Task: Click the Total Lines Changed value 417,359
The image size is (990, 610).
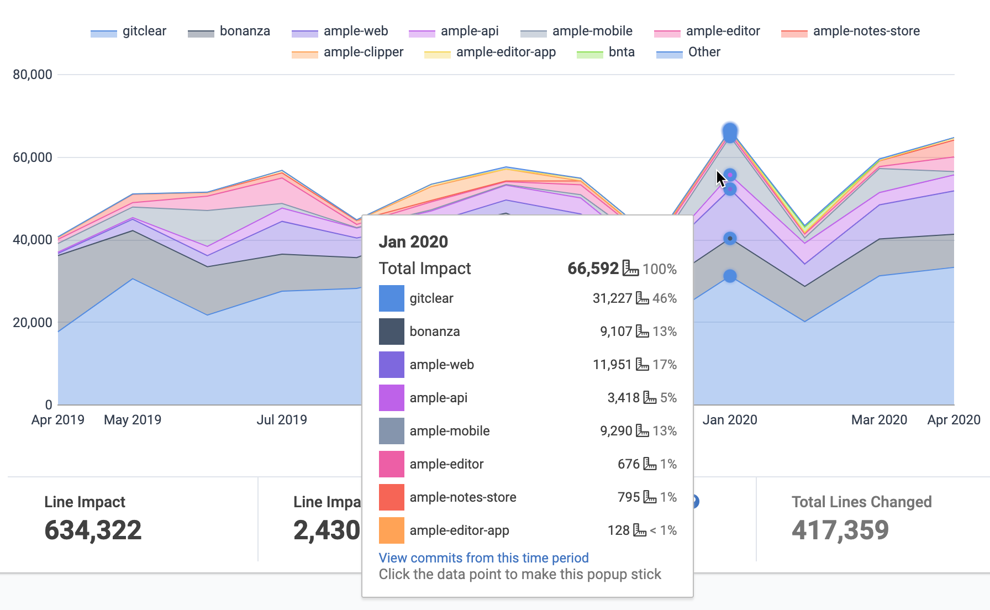Action: pyautogui.click(x=840, y=530)
